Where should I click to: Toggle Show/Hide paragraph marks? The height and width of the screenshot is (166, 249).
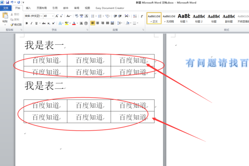142,16
